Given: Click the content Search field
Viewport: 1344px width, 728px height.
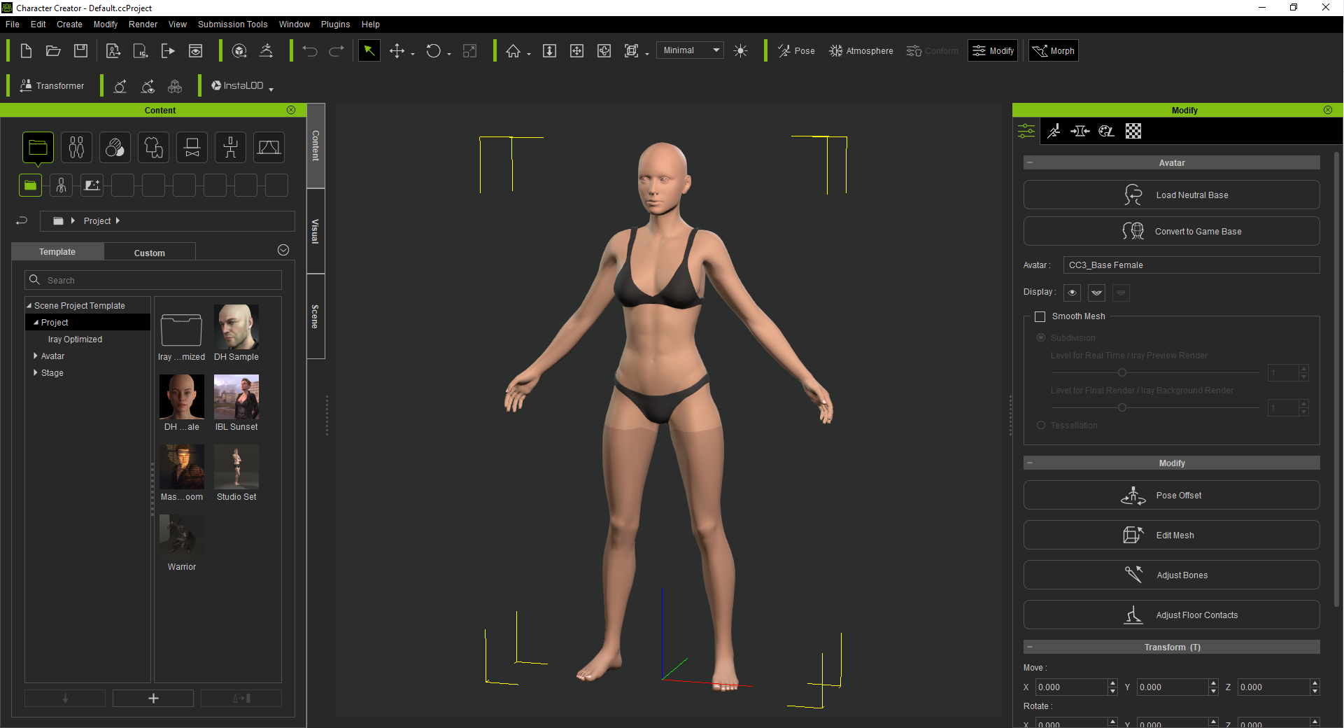Looking at the screenshot, I should [x=153, y=280].
